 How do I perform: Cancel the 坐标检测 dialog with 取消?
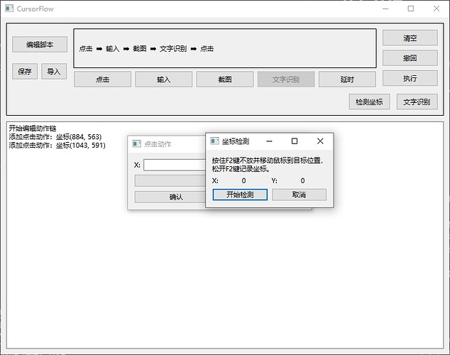click(x=299, y=195)
